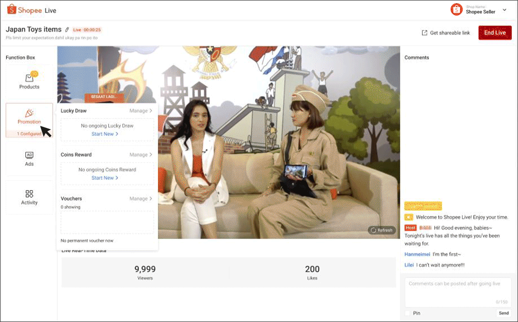Open Manage for Coins Reward
Screen dimensions: 518x322
point(141,154)
